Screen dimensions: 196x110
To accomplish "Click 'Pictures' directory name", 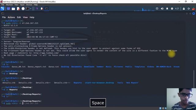I will point(119,67).
